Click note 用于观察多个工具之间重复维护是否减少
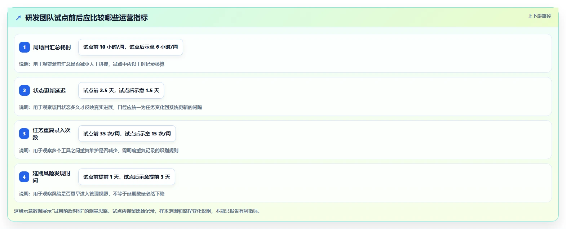566x229 pixels. pyautogui.click(x=99, y=151)
